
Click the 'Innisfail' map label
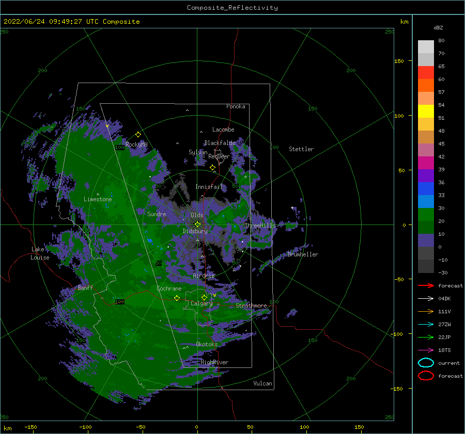tap(209, 187)
